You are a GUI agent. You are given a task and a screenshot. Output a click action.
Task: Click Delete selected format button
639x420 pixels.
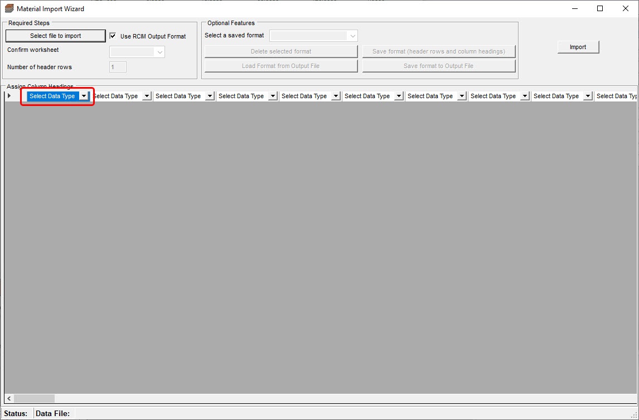[x=281, y=51]
